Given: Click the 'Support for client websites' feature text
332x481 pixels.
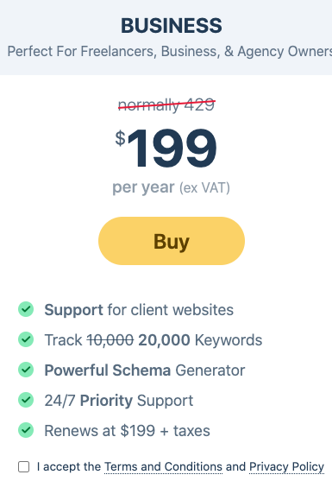Looking at the screenshot, I should point(139,309).
